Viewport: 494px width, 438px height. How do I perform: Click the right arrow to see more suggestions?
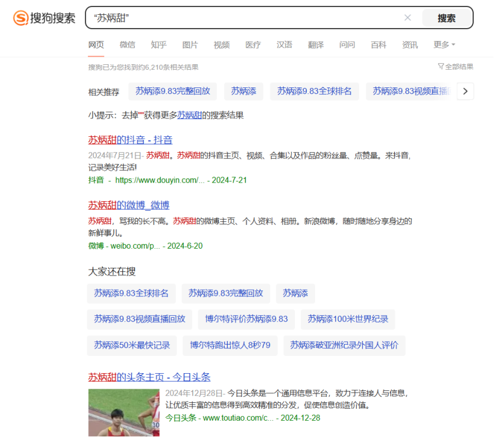(465, 91)
